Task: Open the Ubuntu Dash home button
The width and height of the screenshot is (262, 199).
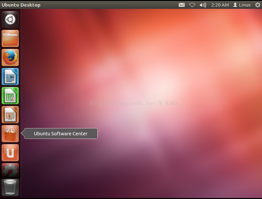Action: click(10, 19)
